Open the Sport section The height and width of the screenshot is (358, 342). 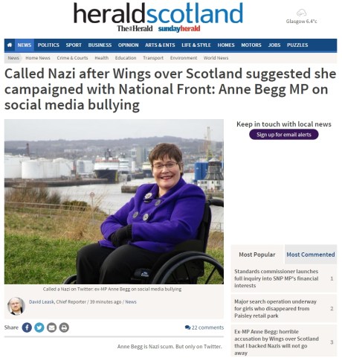click(74, 45)
